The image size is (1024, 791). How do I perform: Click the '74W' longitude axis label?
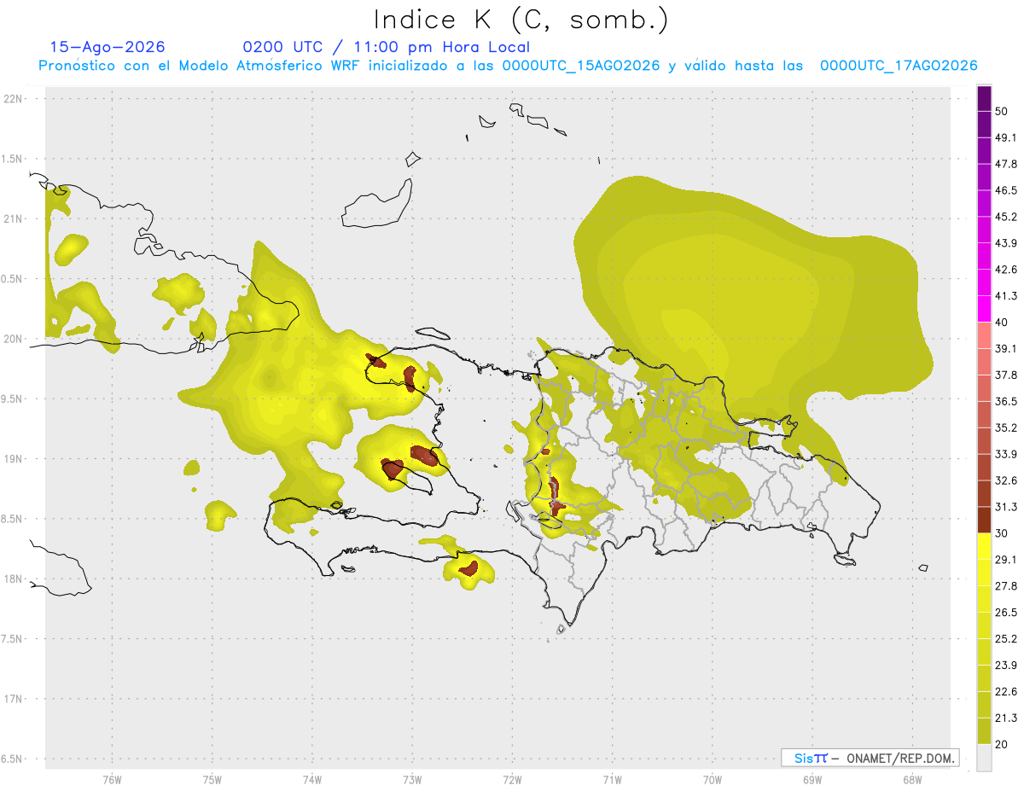point(312,779)
